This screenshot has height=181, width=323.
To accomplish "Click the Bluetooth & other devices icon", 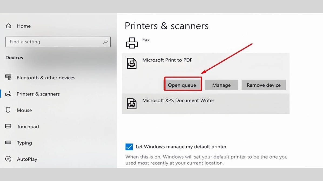I will [8, 77].
